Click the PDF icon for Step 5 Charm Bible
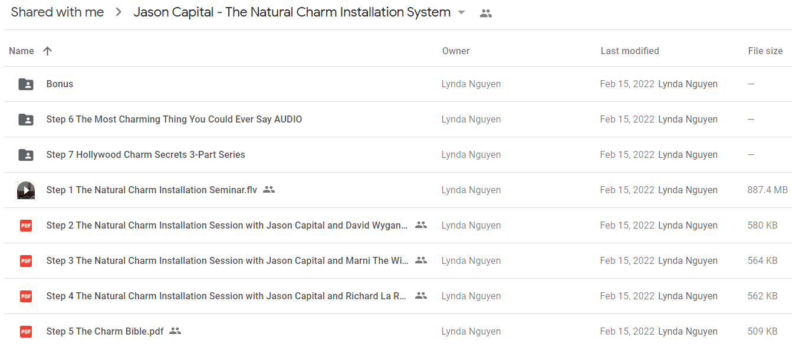 [x=26, y=332]
